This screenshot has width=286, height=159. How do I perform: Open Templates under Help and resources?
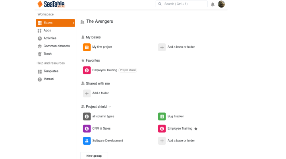point(51,71)
